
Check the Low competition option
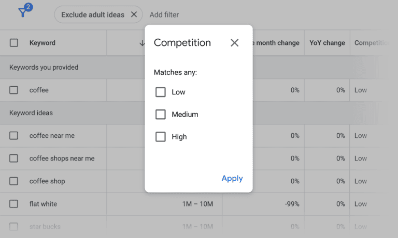[x=161, y=92]
